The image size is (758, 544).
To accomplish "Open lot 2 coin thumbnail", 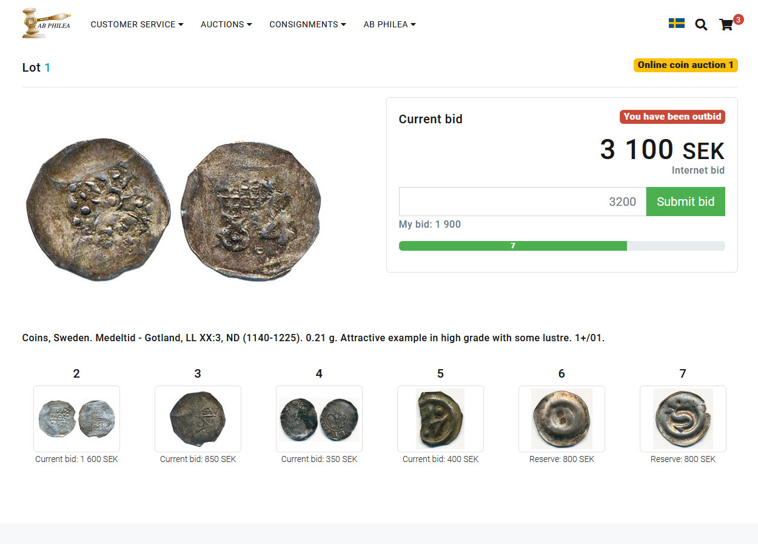I will point(76,419).
